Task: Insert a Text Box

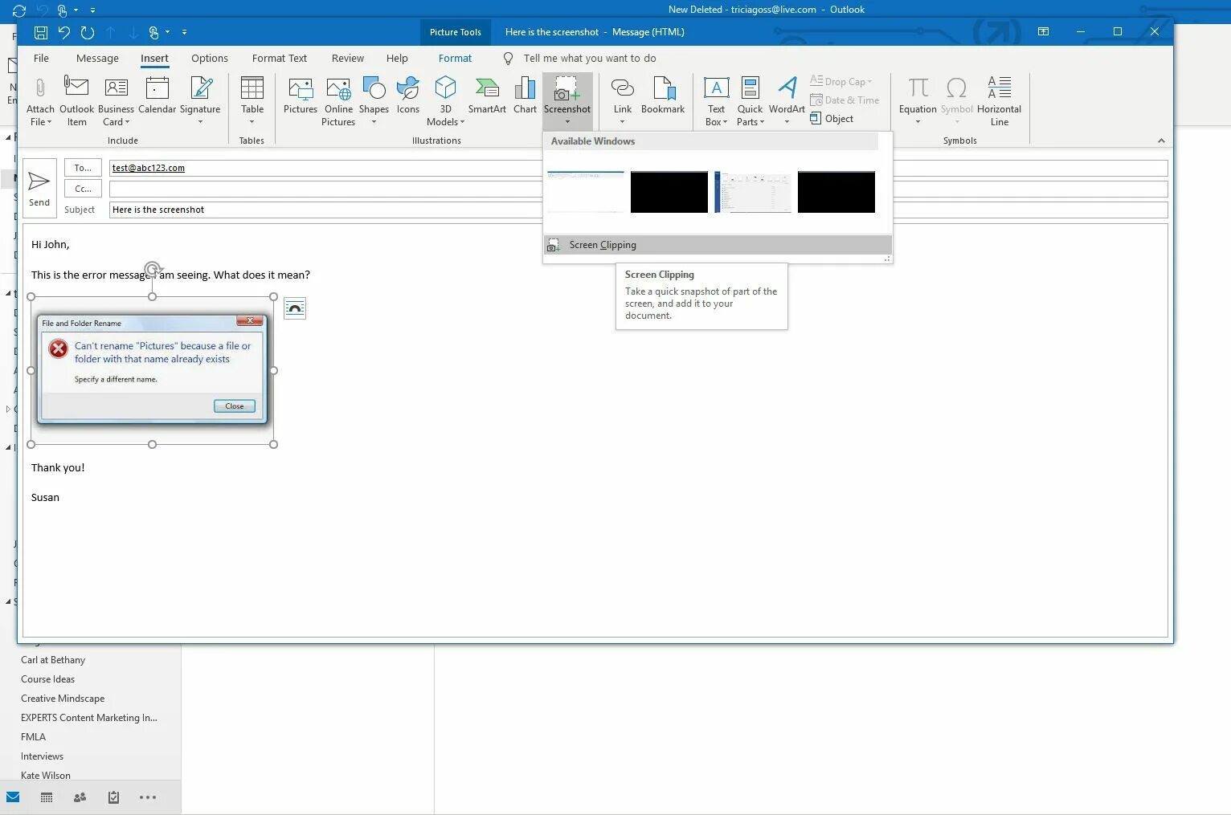Action: (716, 101)
